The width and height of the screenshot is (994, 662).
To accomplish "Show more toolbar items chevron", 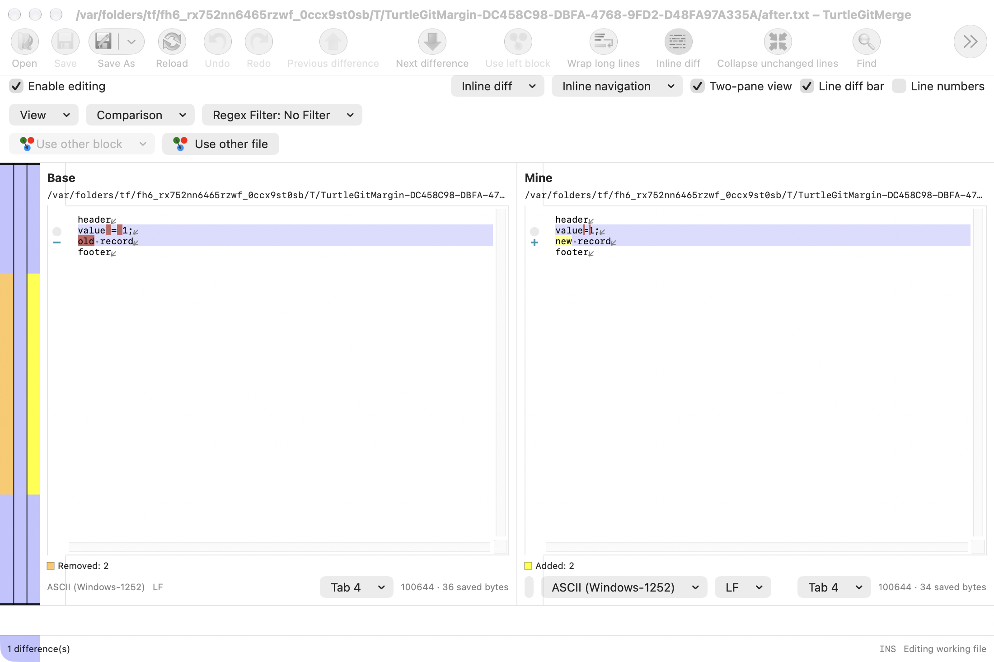I will pos(970,42).
